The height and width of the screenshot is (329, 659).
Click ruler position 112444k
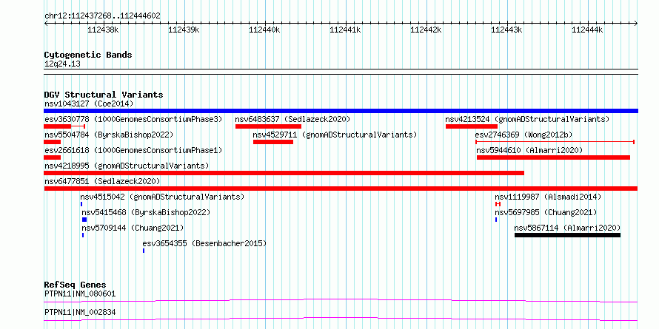pos(587,30)
